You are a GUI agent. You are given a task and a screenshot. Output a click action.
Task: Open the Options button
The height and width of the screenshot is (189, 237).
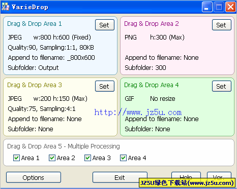click(34, 177)
